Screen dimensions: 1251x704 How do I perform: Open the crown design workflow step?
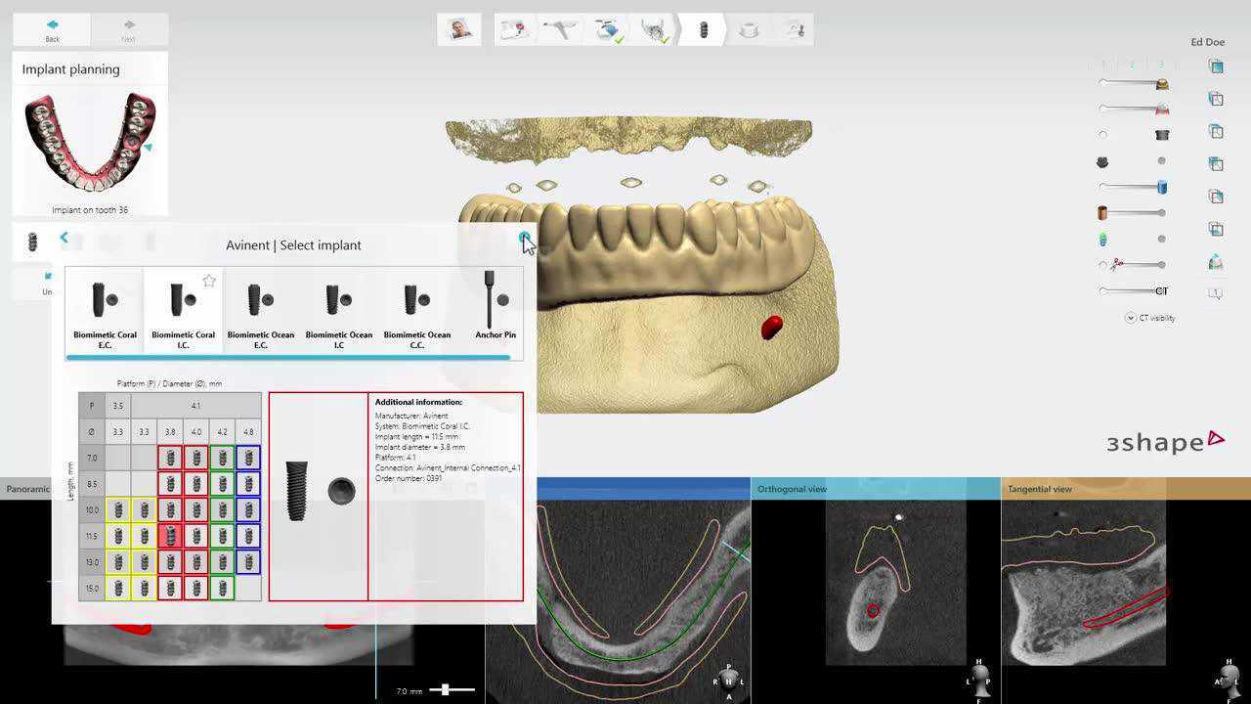748,28
